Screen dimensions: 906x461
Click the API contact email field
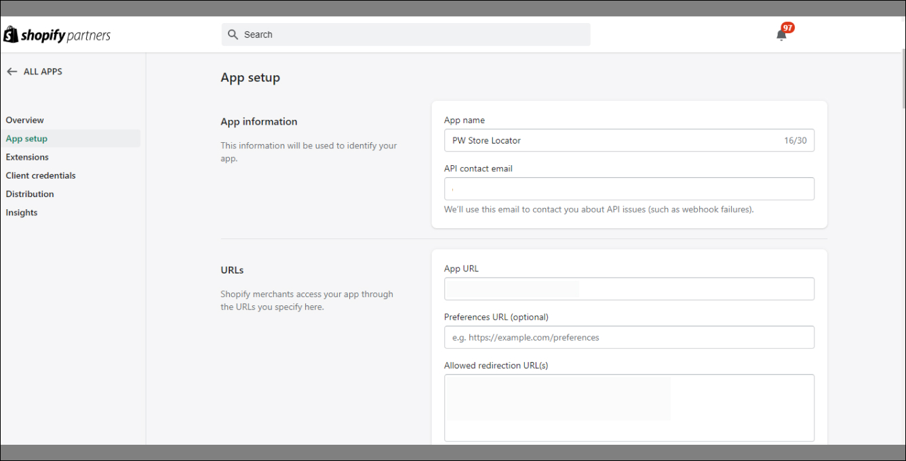pos(629,189)
